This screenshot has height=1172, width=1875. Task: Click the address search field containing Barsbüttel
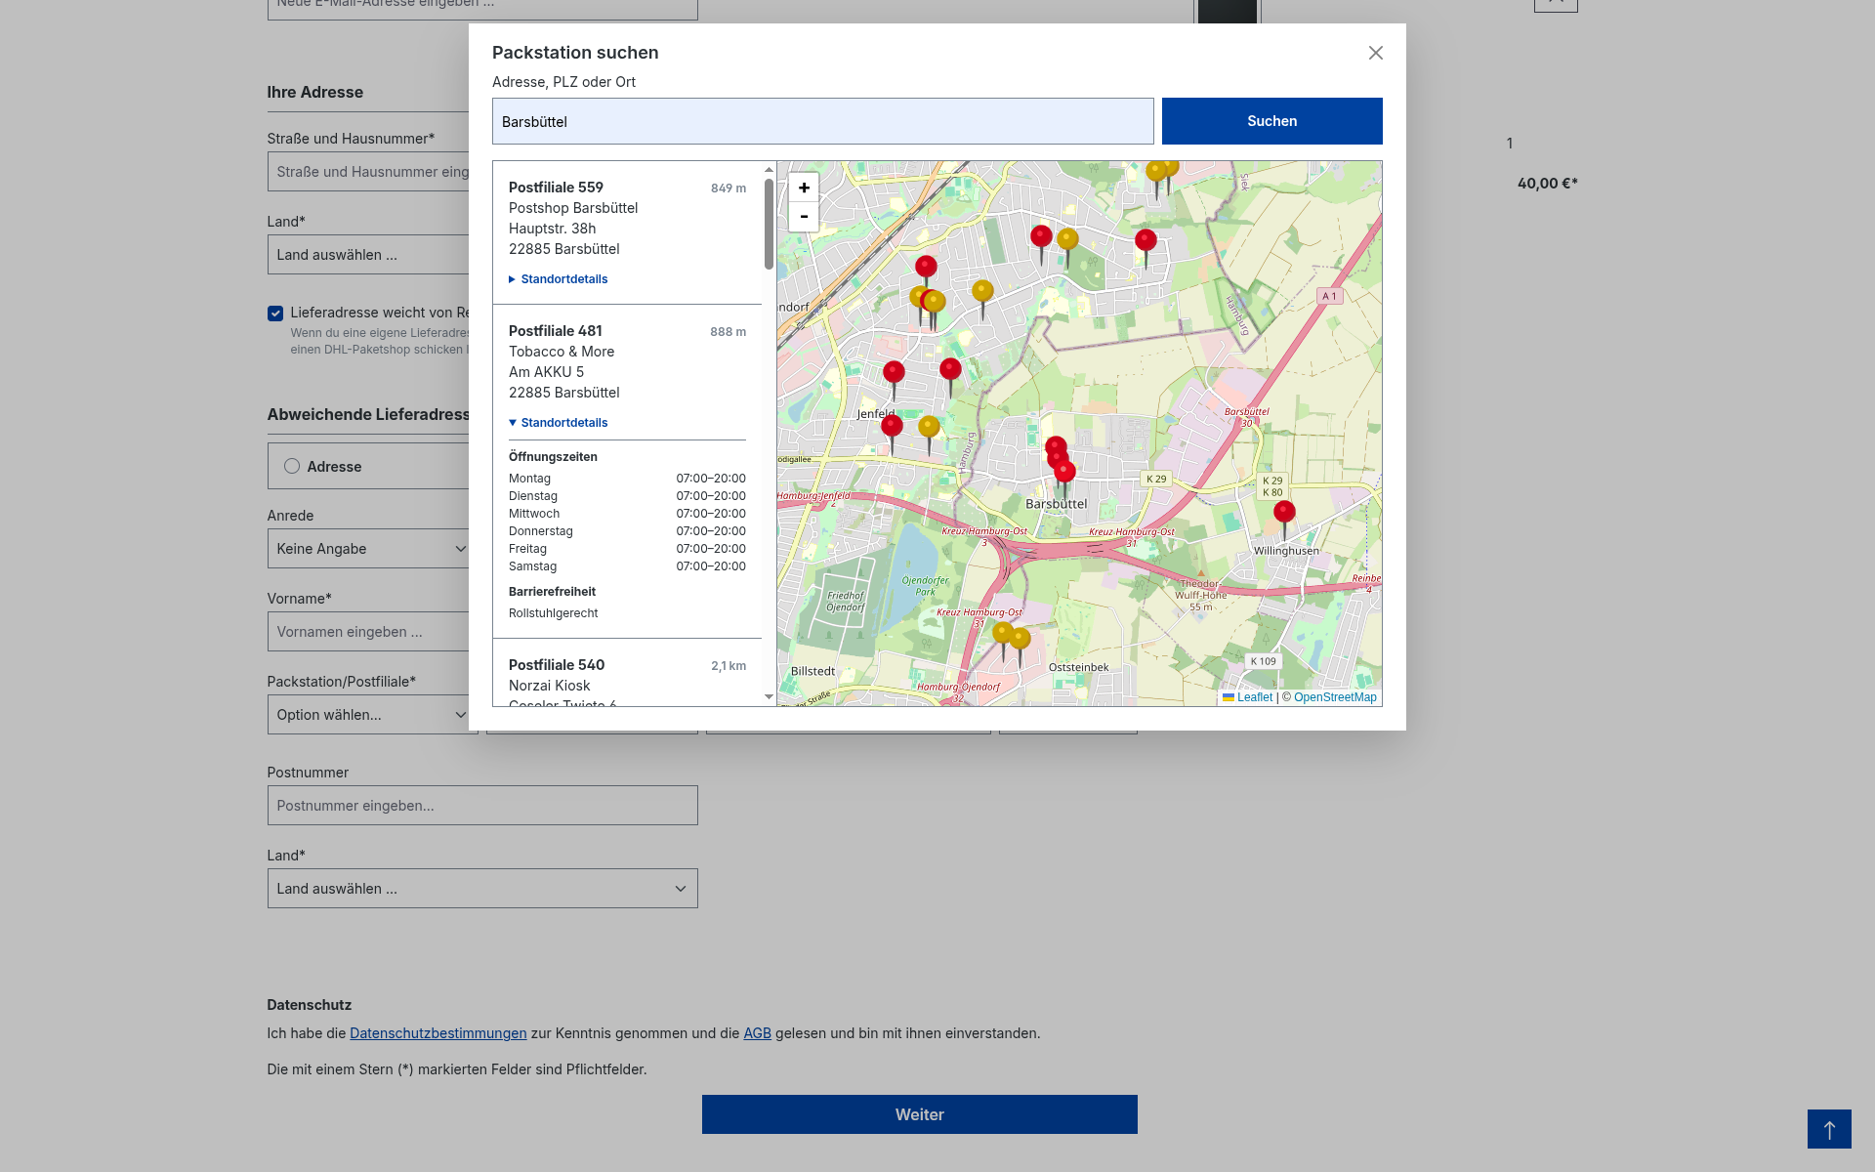(823, 121)
